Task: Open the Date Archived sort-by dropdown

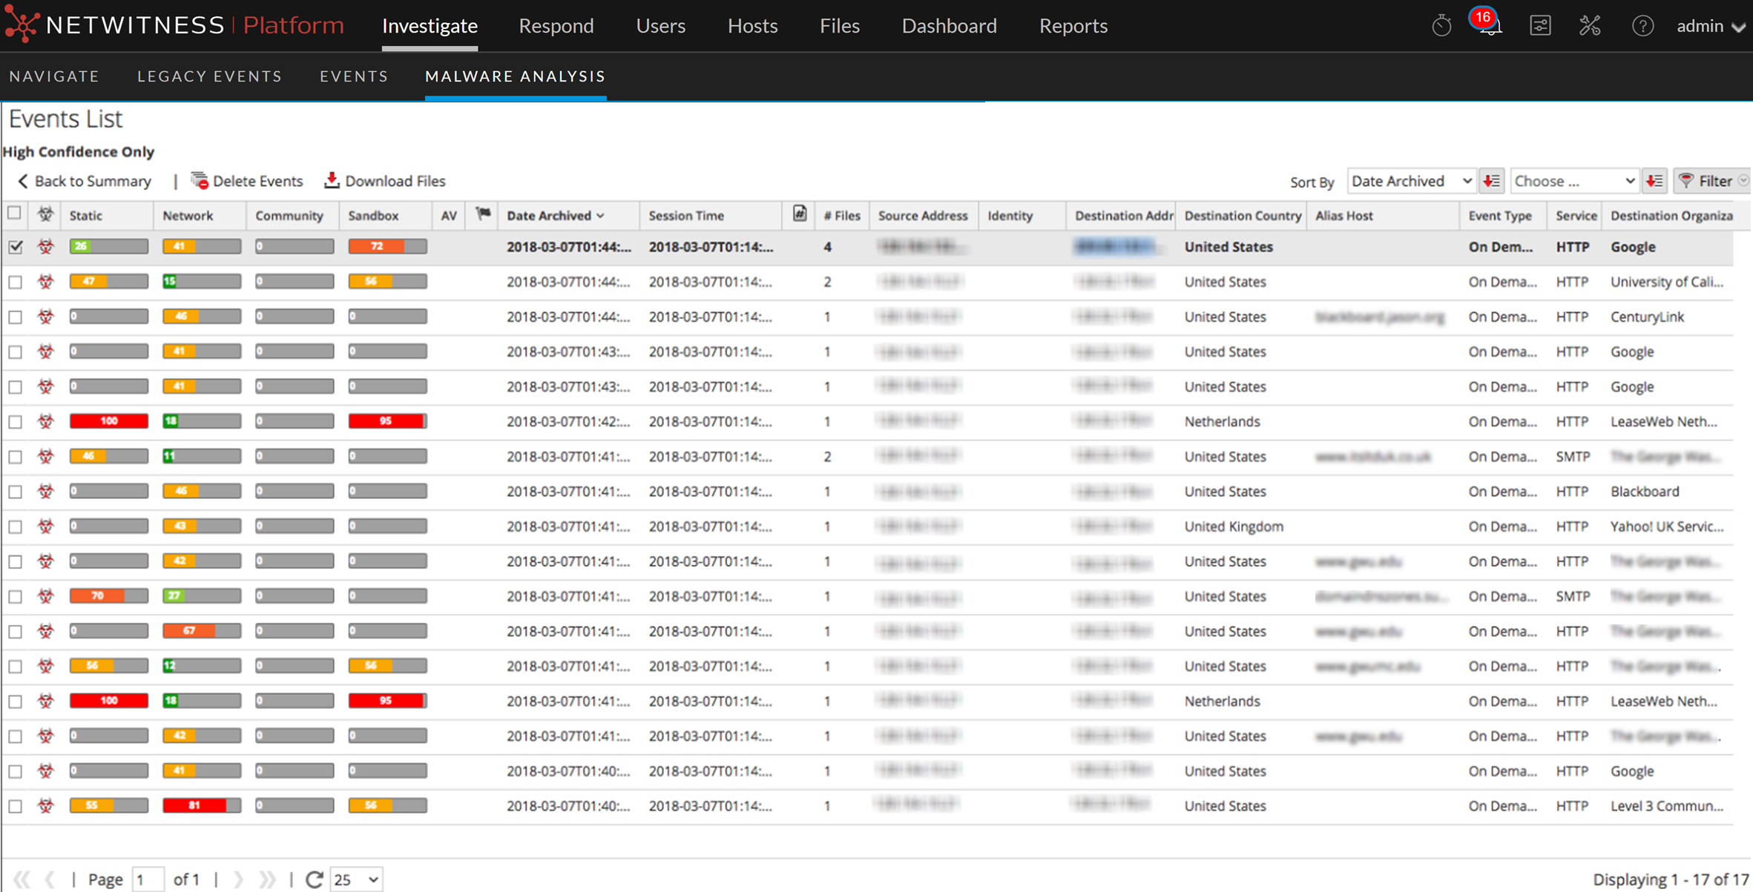Action: coord(1411,181)
